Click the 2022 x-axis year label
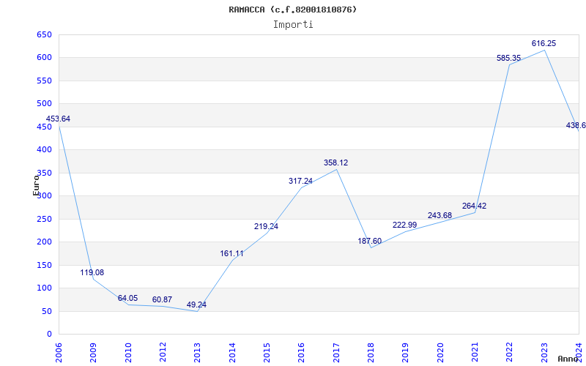The width and height of the screenshot is (586, 366). click(509, 353)
